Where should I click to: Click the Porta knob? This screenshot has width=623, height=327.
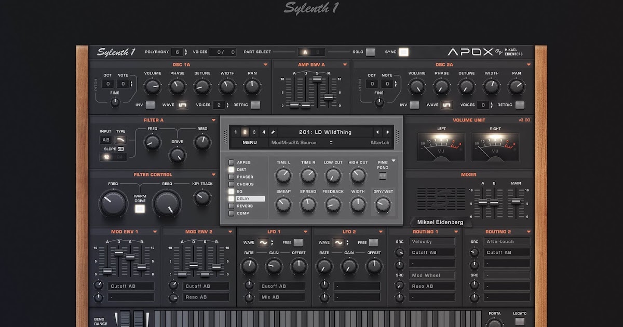pos(495,323)
